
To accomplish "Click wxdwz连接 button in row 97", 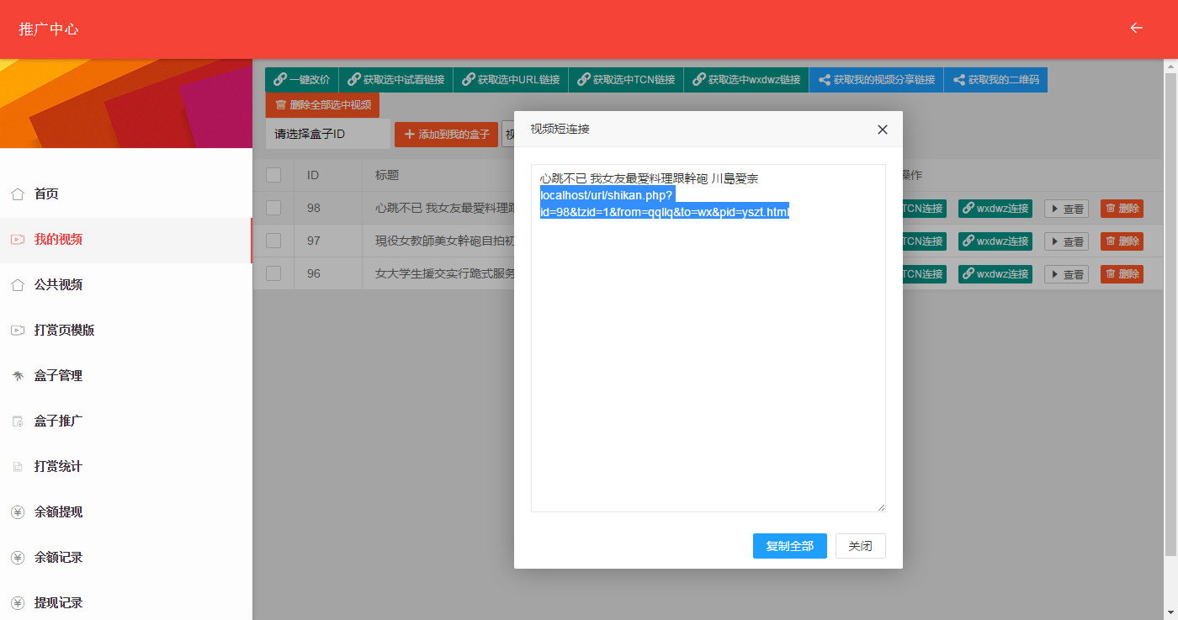I will click(x=995, y=241).
